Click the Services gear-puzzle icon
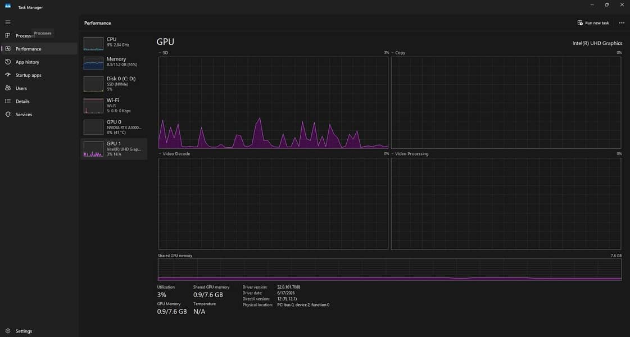Viewport: 630px width, 337px height. 8,115
